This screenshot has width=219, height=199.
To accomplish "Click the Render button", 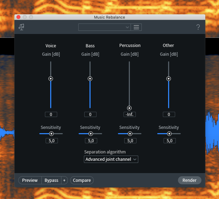I will (190, 180).
